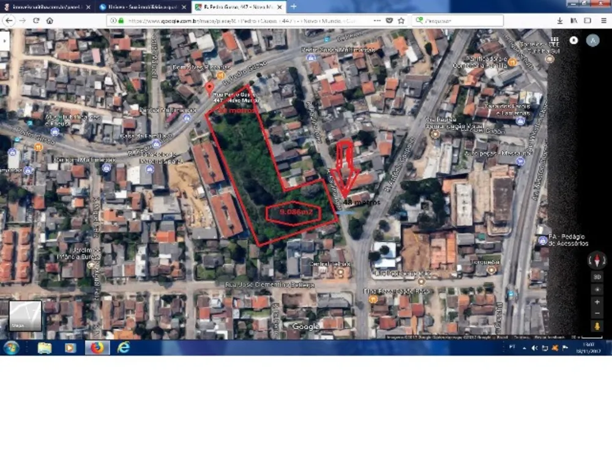The height and width of the screenshot is (459, 612).
Task: Open the browser home page
Action: pos(50,21)
